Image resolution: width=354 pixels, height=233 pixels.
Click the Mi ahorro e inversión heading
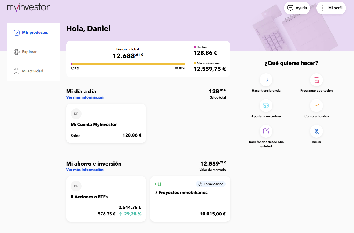[x=94, y=164]
